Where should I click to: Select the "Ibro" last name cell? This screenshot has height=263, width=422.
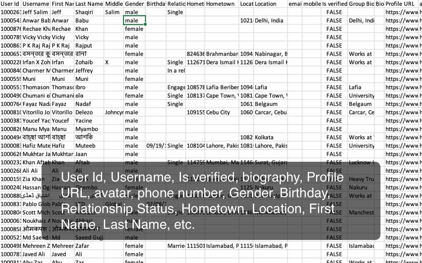89,87
